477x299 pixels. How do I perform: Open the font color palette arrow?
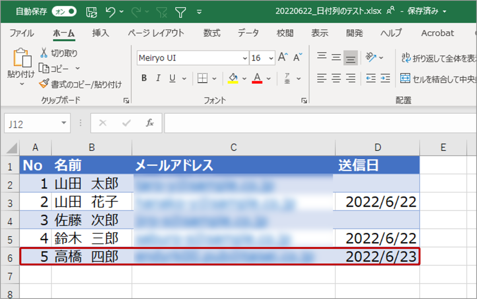click(269, 79)
